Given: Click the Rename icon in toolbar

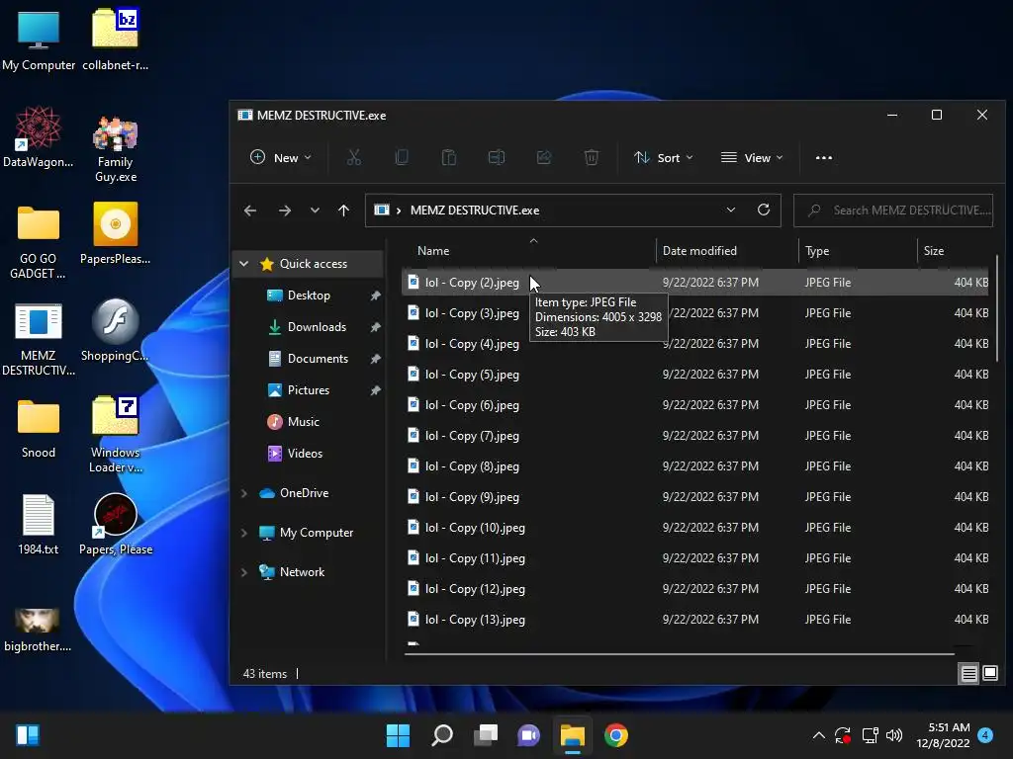Looking at the screenshot, I should (497, 157).
